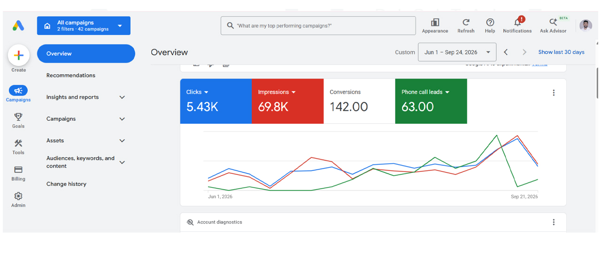Click the home icon in All campaigns
Viewport: 601px width, 268px height.
47,26
